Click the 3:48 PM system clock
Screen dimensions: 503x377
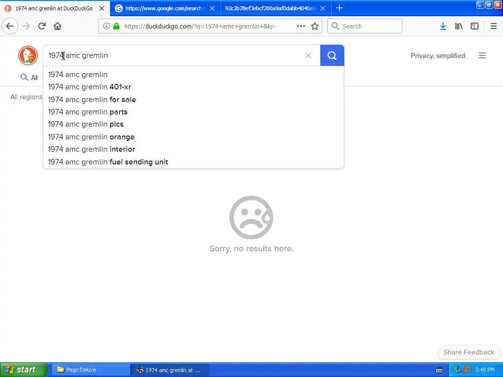tap(485, 370)
